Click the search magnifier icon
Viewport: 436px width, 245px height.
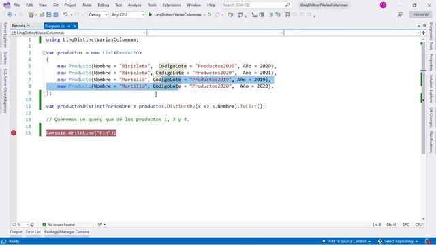(287, 5)
